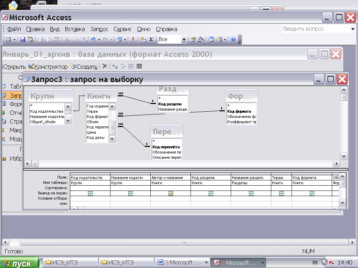Uncheck display box for Название раздела column

coord(251,193)
